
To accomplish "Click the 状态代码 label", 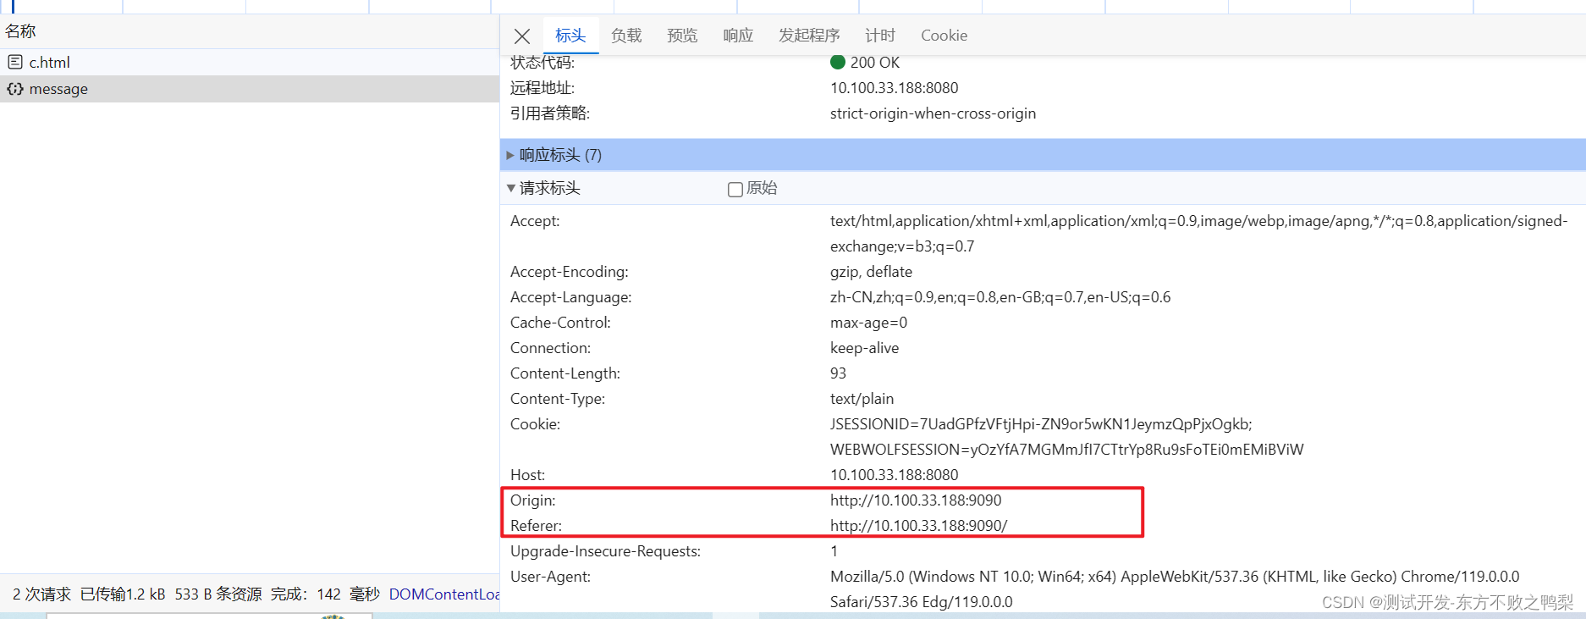I will [x=542, y=63].
